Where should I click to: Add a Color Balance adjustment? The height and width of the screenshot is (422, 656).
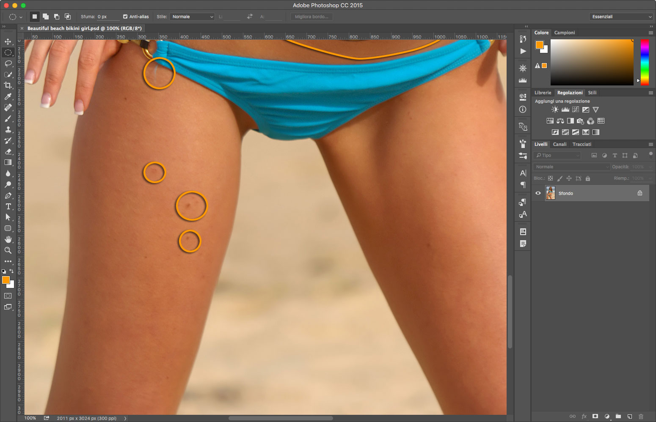(x=560, y=121)
